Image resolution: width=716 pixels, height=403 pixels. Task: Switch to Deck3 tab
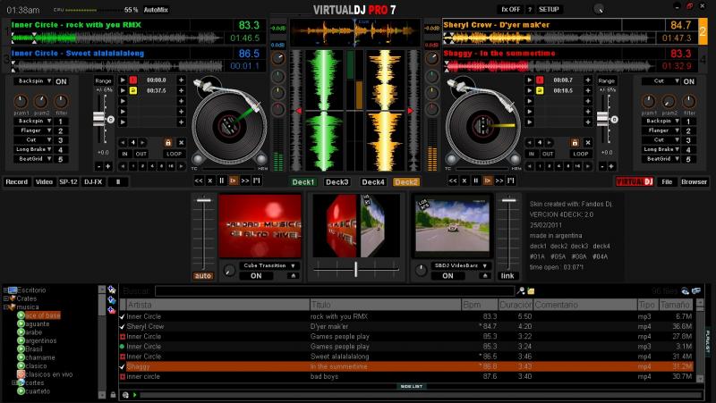[337, 182]
